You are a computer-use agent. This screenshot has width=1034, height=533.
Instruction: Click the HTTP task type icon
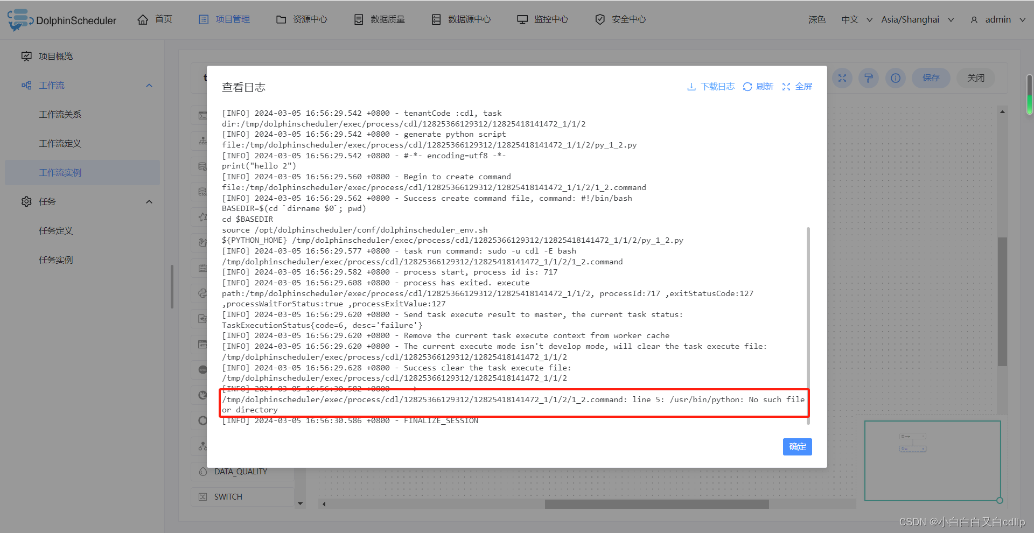click(202, 345)
